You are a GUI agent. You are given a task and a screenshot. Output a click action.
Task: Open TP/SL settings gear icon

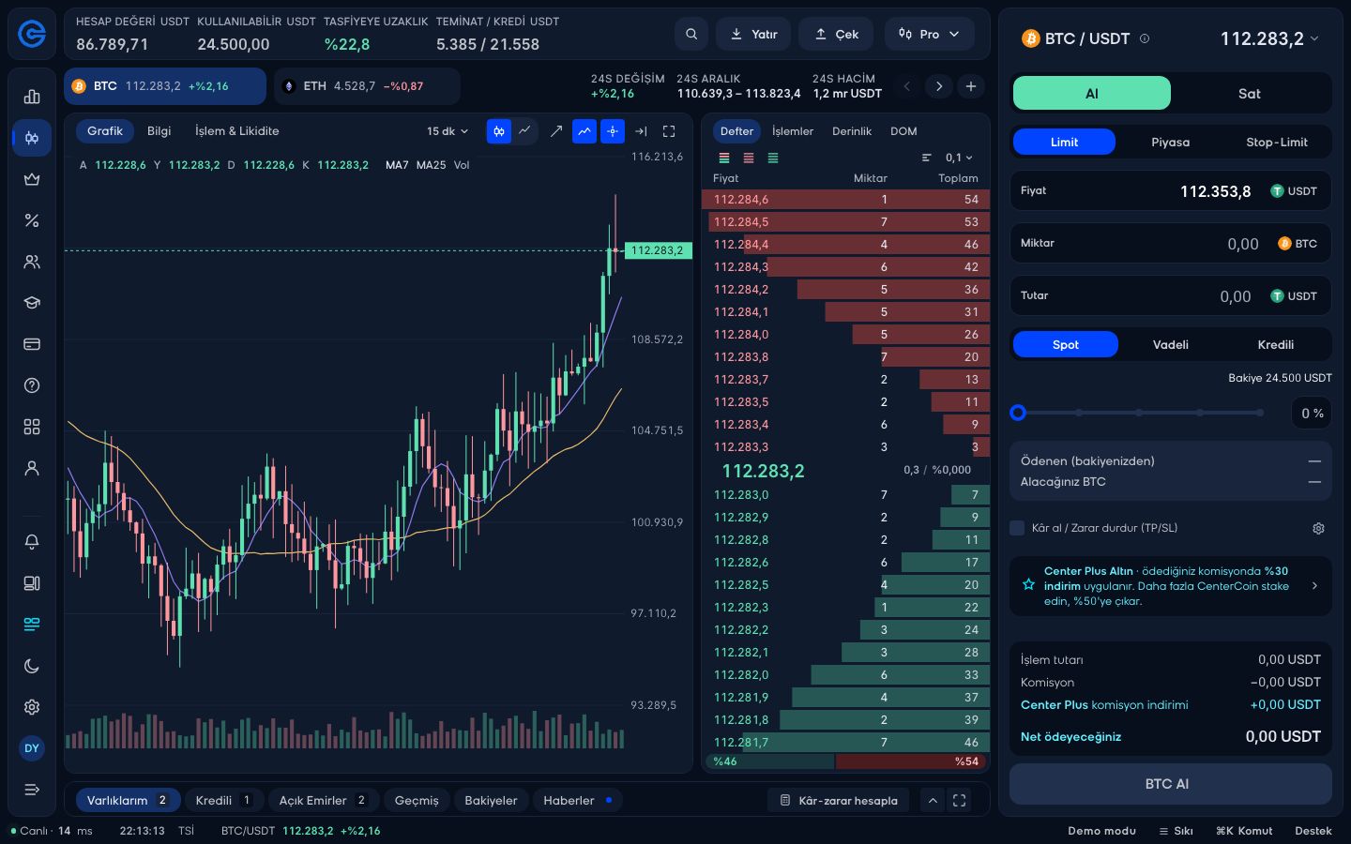coord(1318,528)
